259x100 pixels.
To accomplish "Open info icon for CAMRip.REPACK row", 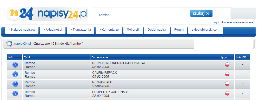I will tap(15, 74).
